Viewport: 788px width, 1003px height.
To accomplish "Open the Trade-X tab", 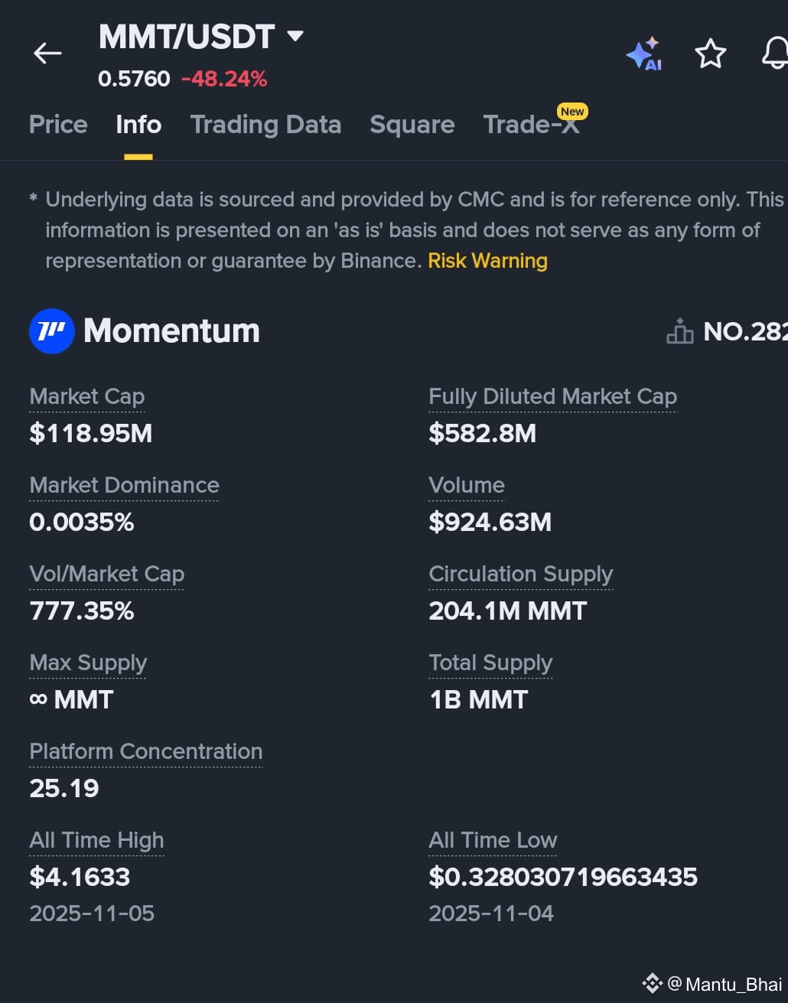I will click(532, 125).
